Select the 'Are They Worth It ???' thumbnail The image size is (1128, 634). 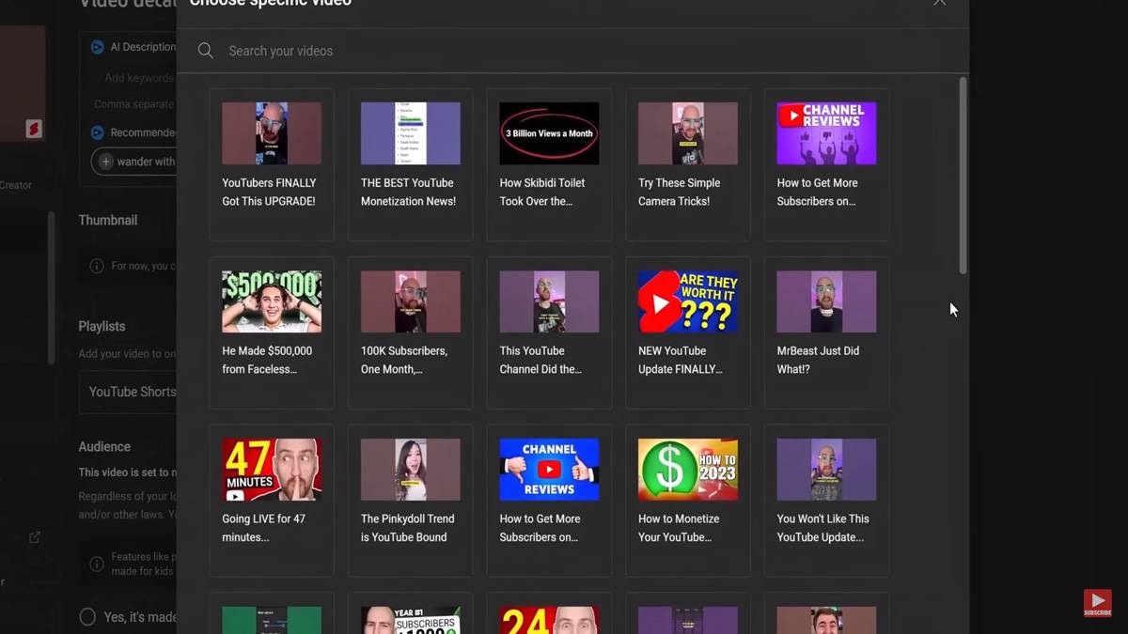[x=688, y=302]
